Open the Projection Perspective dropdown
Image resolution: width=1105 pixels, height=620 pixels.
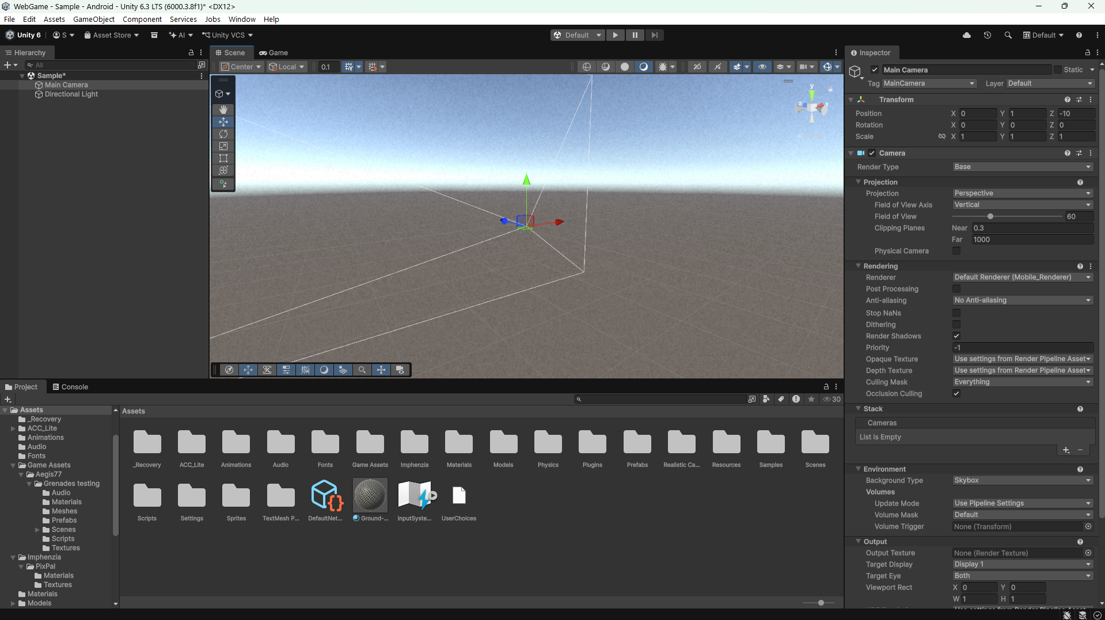[x=1022, y=193]
